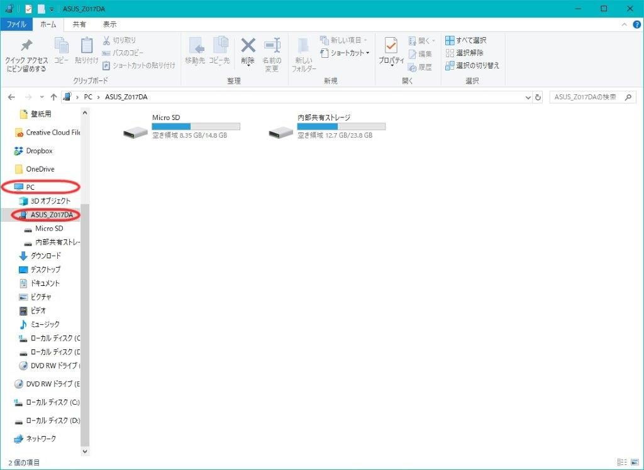
Task: Click the Up arrow navigation icon
Action: [x=53, y=97]
